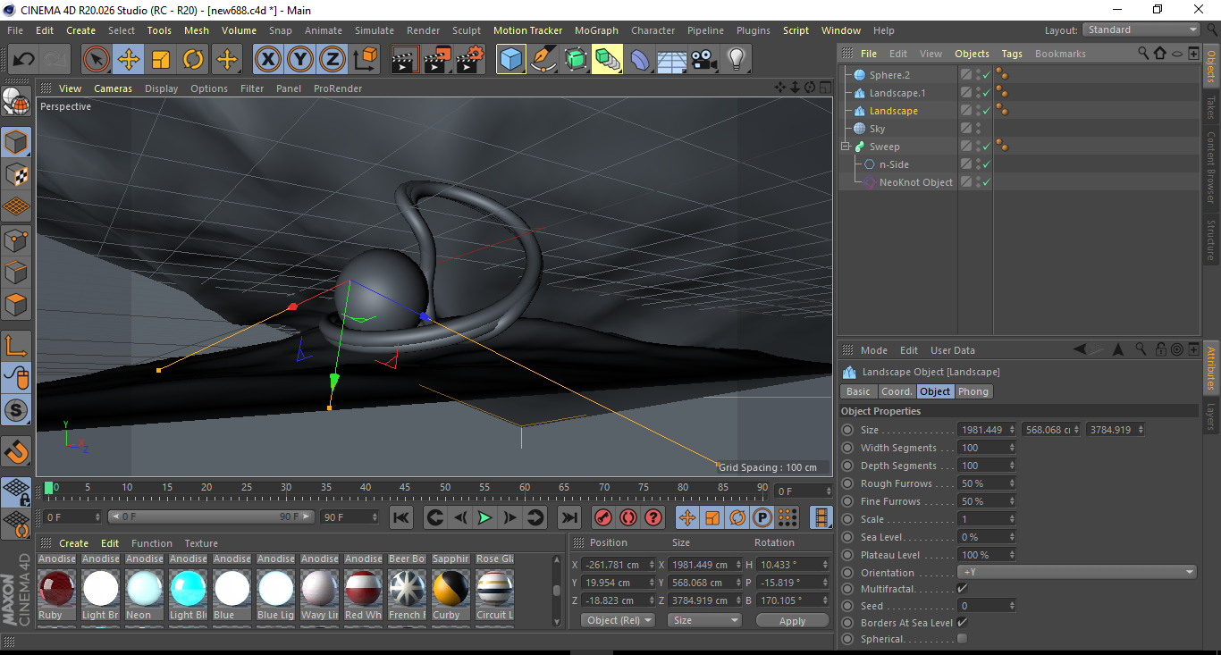
Task: Click the Enable Axis icon
Action: tap(16, 346)
